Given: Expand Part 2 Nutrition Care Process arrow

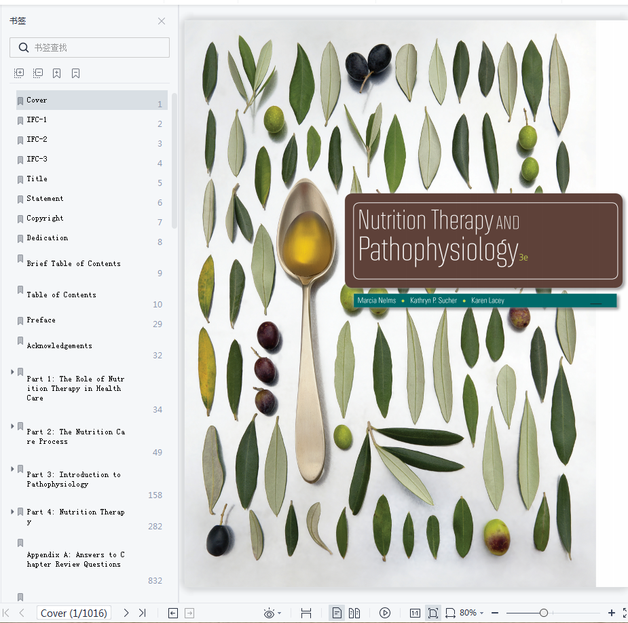Looking at the screenshot, I should 12,426.
